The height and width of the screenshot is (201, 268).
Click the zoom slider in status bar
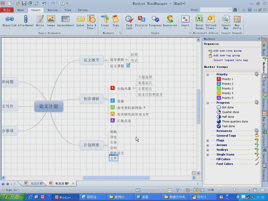pyautogui.click(x=234, y=190)
